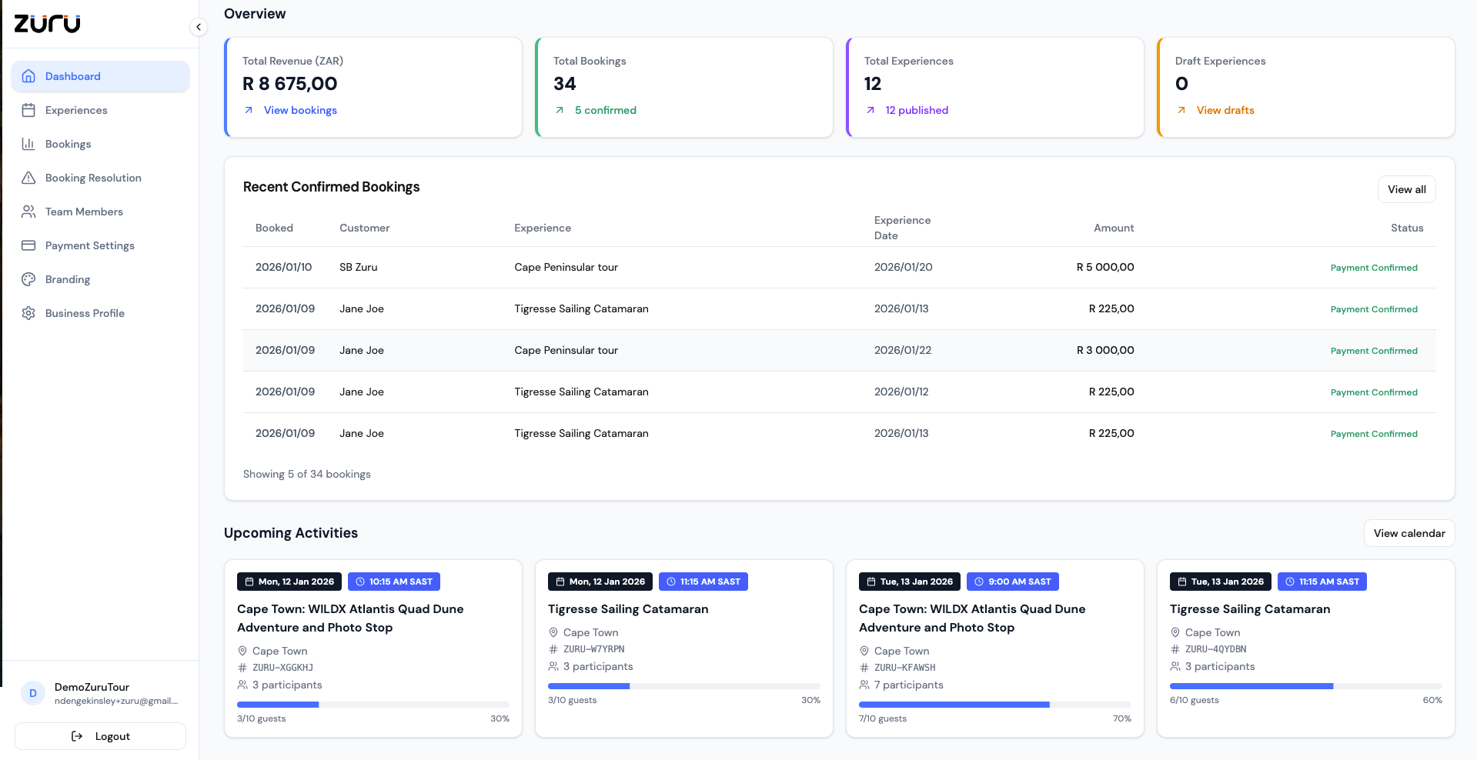Click the Payment Settings card icon

tap(28, 245)
